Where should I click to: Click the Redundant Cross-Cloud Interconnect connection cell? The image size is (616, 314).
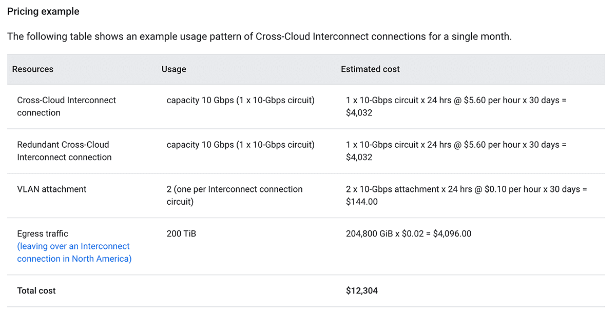point(64,151)
